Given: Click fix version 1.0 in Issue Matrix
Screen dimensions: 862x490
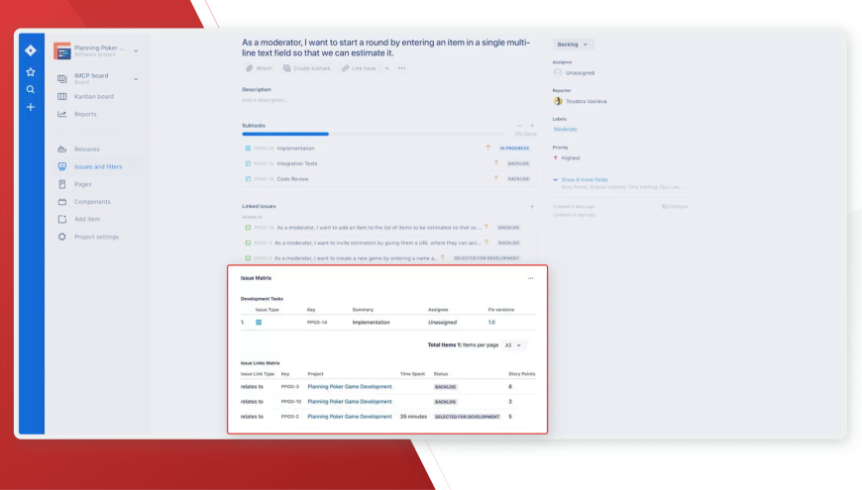Looking at the screenshot, I should (491, 323).
